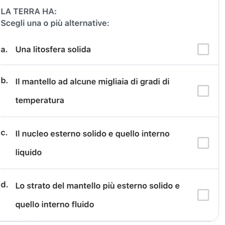Click the 'c.' option letter

tap(5, 133)
